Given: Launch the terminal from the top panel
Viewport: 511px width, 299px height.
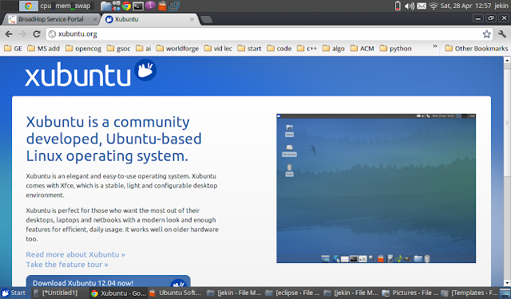Looking at the screenshot, I should tap(138, 6).
